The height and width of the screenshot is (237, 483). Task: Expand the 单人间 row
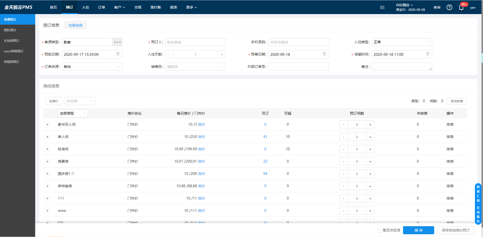click(47, 137)
